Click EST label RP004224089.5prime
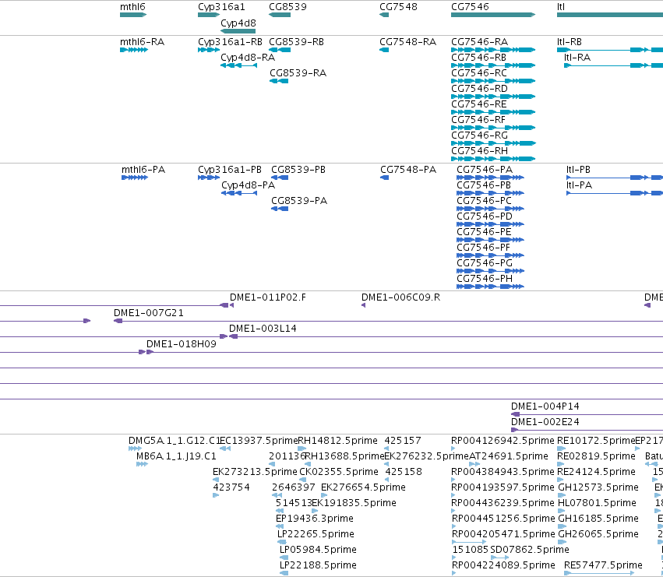The width and height of the screenshot is (663, 577). (503, 565)
